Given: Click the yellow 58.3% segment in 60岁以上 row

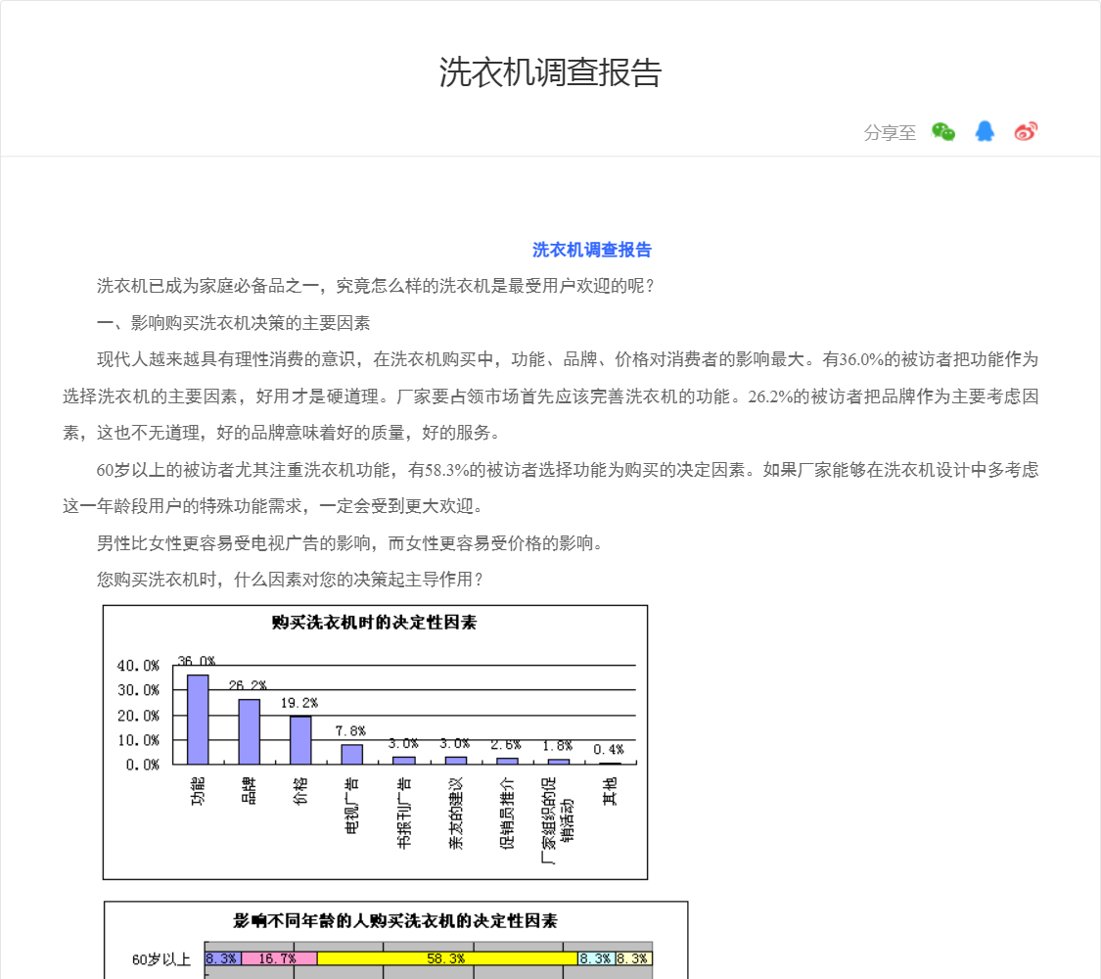Looking at the screenshot, I should click(447, 958).
